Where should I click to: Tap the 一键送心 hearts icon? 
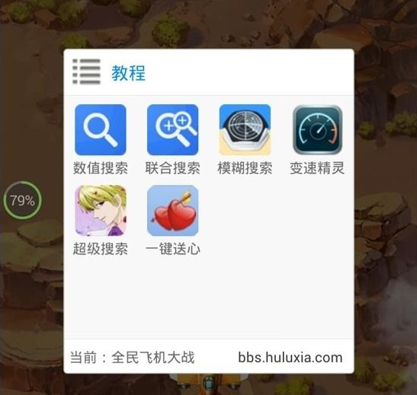pyautogui.click(x=173, y=211)
